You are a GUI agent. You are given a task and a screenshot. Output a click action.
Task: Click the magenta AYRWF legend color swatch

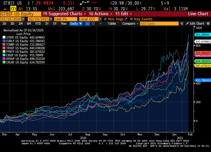point(4,59)
